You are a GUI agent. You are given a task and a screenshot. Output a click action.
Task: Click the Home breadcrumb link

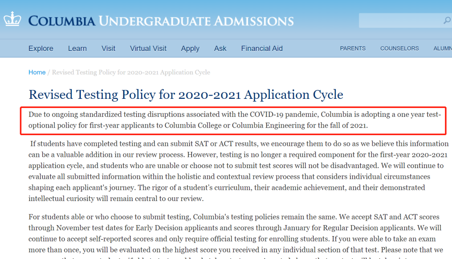click(x=37, y=72)
